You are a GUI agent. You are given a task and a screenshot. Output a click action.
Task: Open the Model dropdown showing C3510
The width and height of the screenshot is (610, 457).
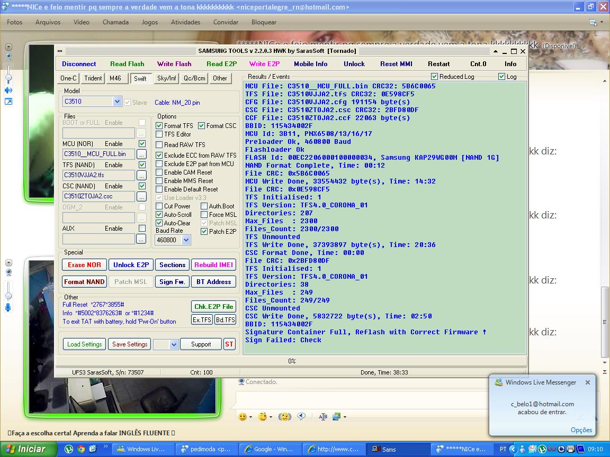point(117,102)
